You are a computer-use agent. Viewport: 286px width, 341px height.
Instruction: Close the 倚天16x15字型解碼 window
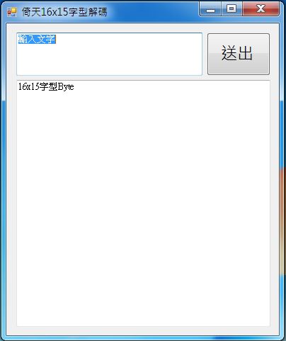[x=261, y=9]
